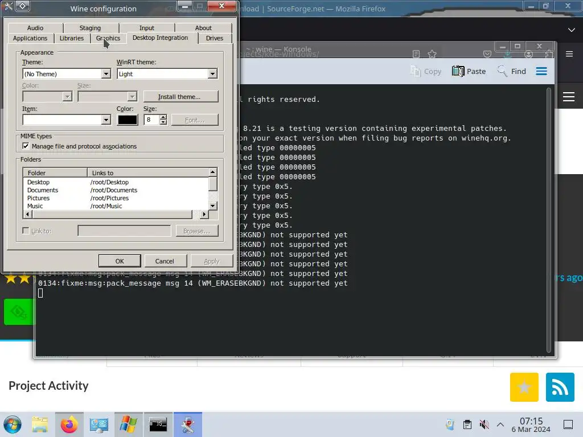The height and width of the screenshot is (437, 583).
Task: Click the Windows flag taskbar icon
Action: (128, 424)
